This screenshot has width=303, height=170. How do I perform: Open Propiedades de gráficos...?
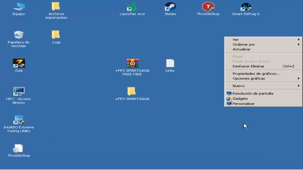[x=263, y=74]
